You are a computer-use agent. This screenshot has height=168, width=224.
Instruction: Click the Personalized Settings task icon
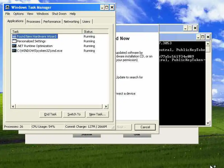tap(14, 41)
